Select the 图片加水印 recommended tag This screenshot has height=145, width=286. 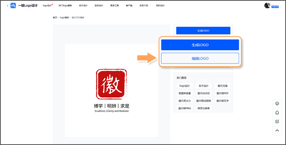click(x=204, y=93)
